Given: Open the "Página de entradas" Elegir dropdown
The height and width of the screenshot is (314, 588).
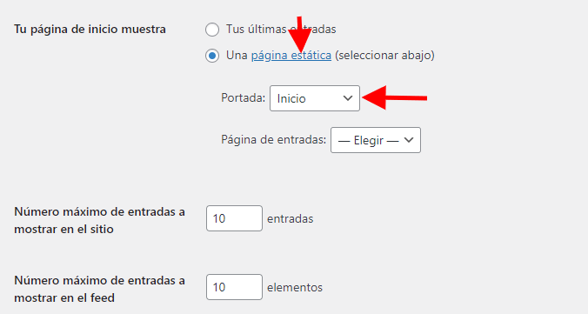Looking at the screenshot, I should pos(376,140).
